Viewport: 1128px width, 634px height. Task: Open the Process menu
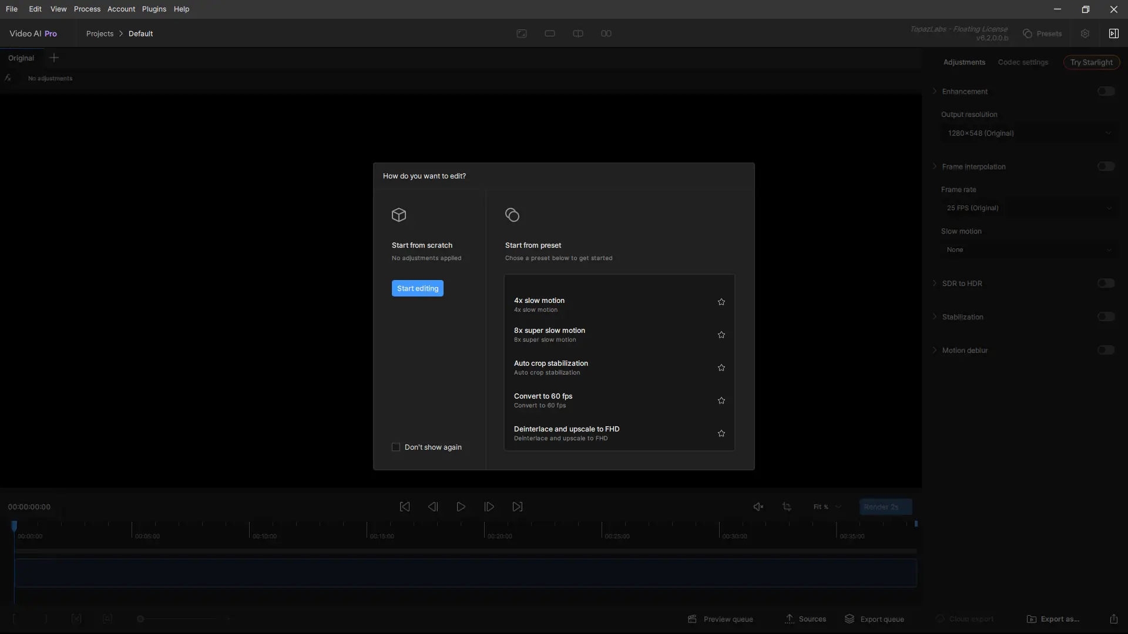tap(87, 9)
